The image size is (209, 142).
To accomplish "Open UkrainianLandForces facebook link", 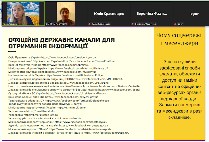I will (76, 93).
